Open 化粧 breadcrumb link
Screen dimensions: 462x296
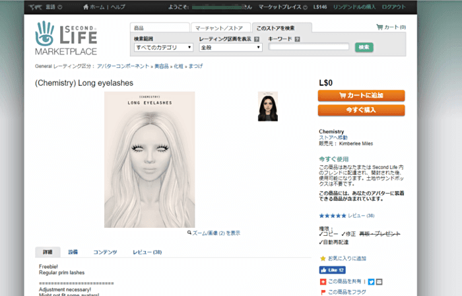179,66
